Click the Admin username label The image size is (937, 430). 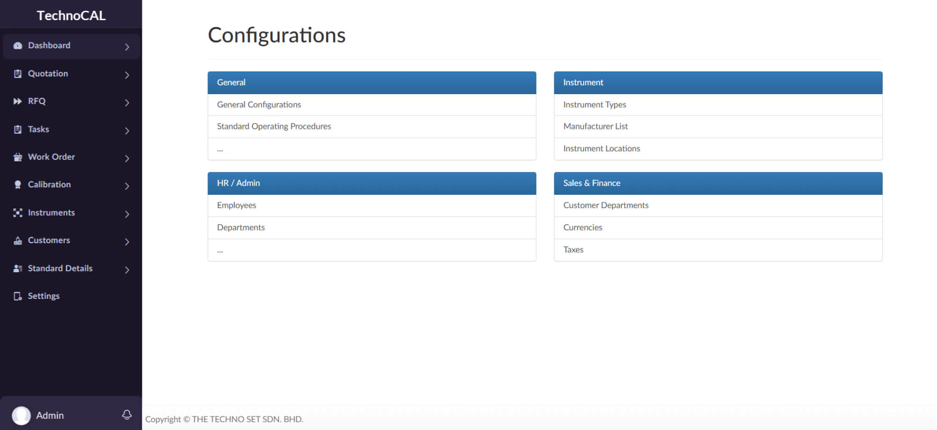tap(50, 415)
